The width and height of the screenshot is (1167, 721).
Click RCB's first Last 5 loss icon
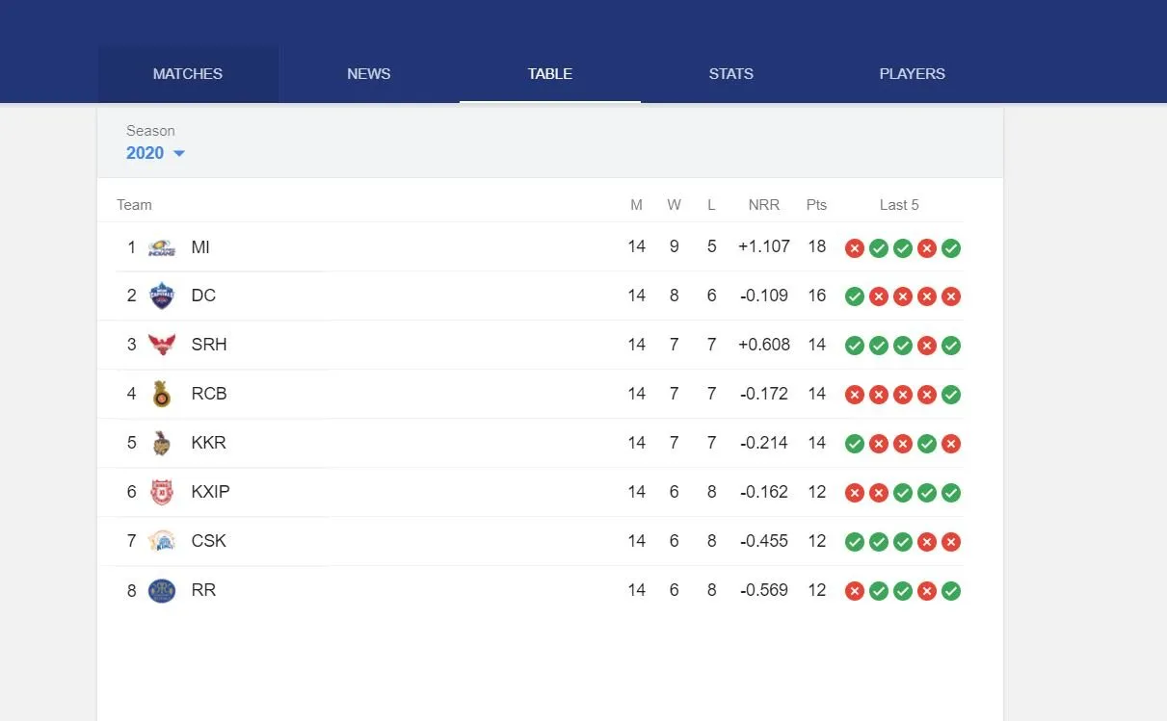pos(855,395)
